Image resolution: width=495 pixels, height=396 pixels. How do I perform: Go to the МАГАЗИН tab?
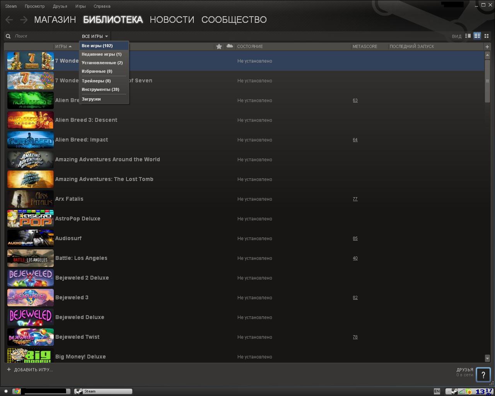(x=55, y=20)
